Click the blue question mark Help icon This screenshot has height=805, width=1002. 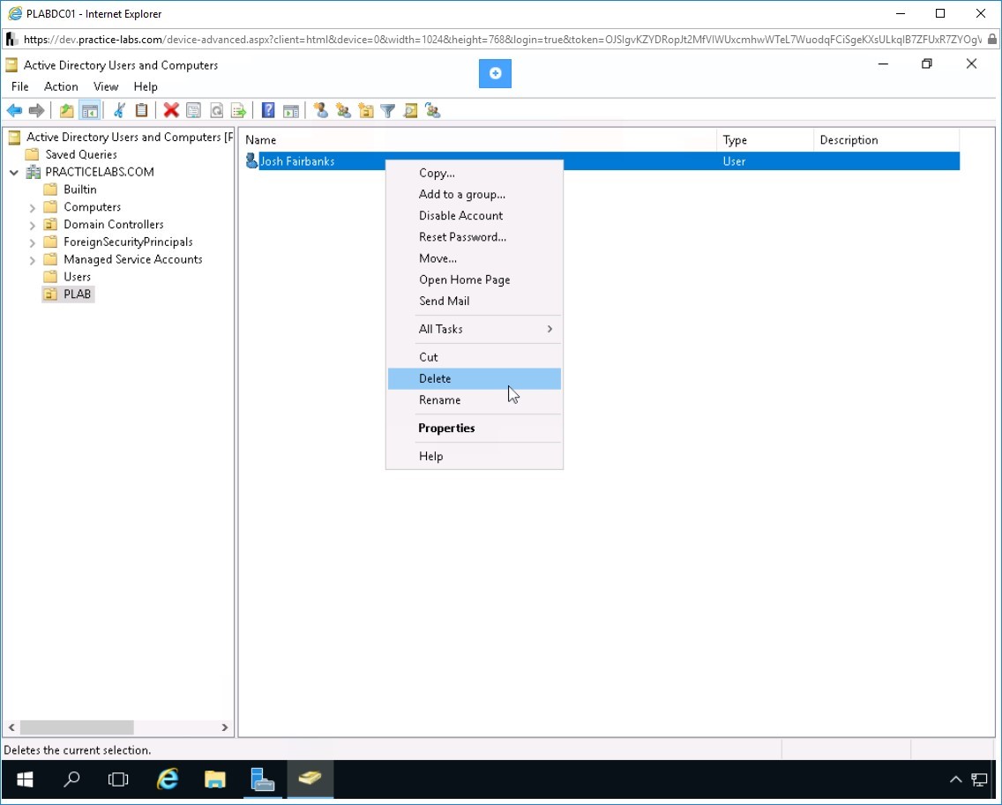point(268,110)
